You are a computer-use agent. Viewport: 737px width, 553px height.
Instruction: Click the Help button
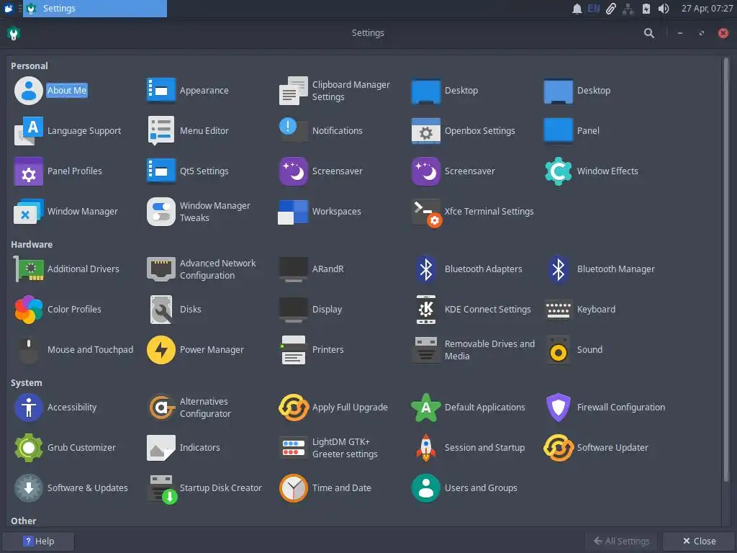pos(39,541)
